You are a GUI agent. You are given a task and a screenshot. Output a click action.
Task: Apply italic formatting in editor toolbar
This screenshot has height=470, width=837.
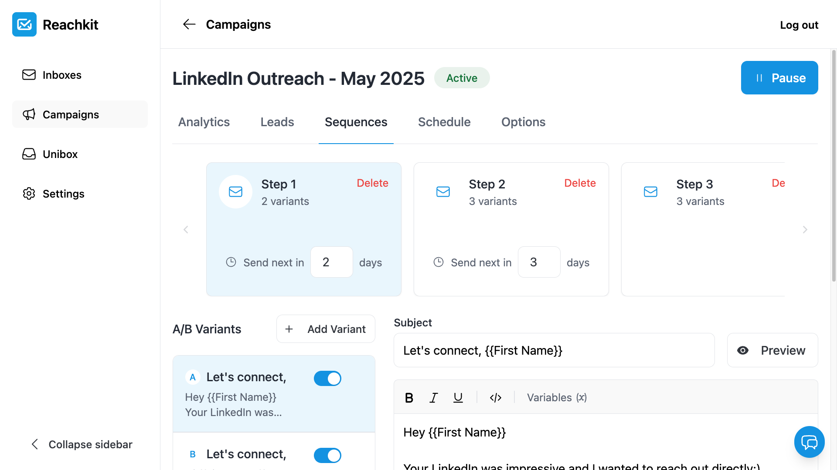point(433,398)
